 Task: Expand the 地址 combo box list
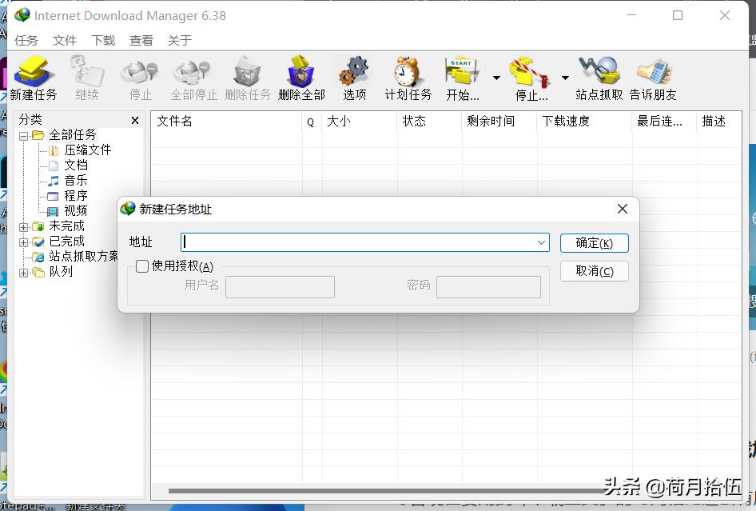coord(542,242)
